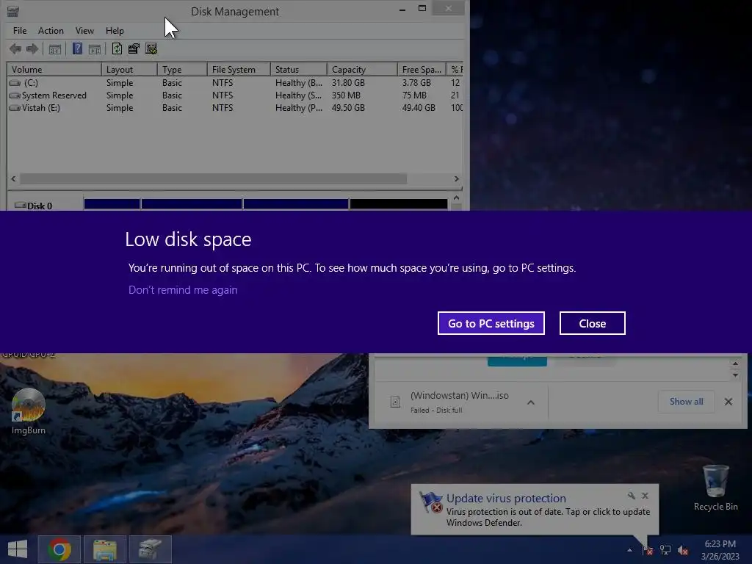Click the Forward arrow in Disk Management toolbar

[32, 48]
